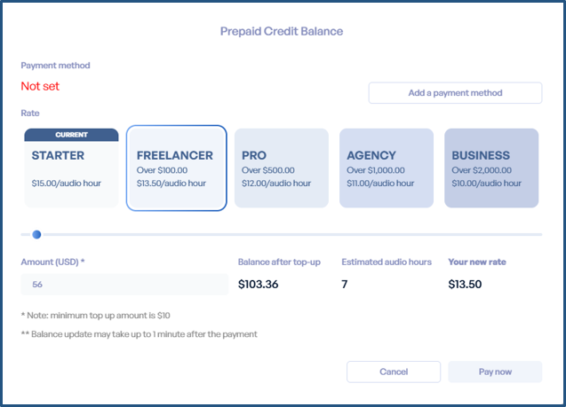Click the top-up amount slider handle

pyautogui.click(x=36, y=234)
